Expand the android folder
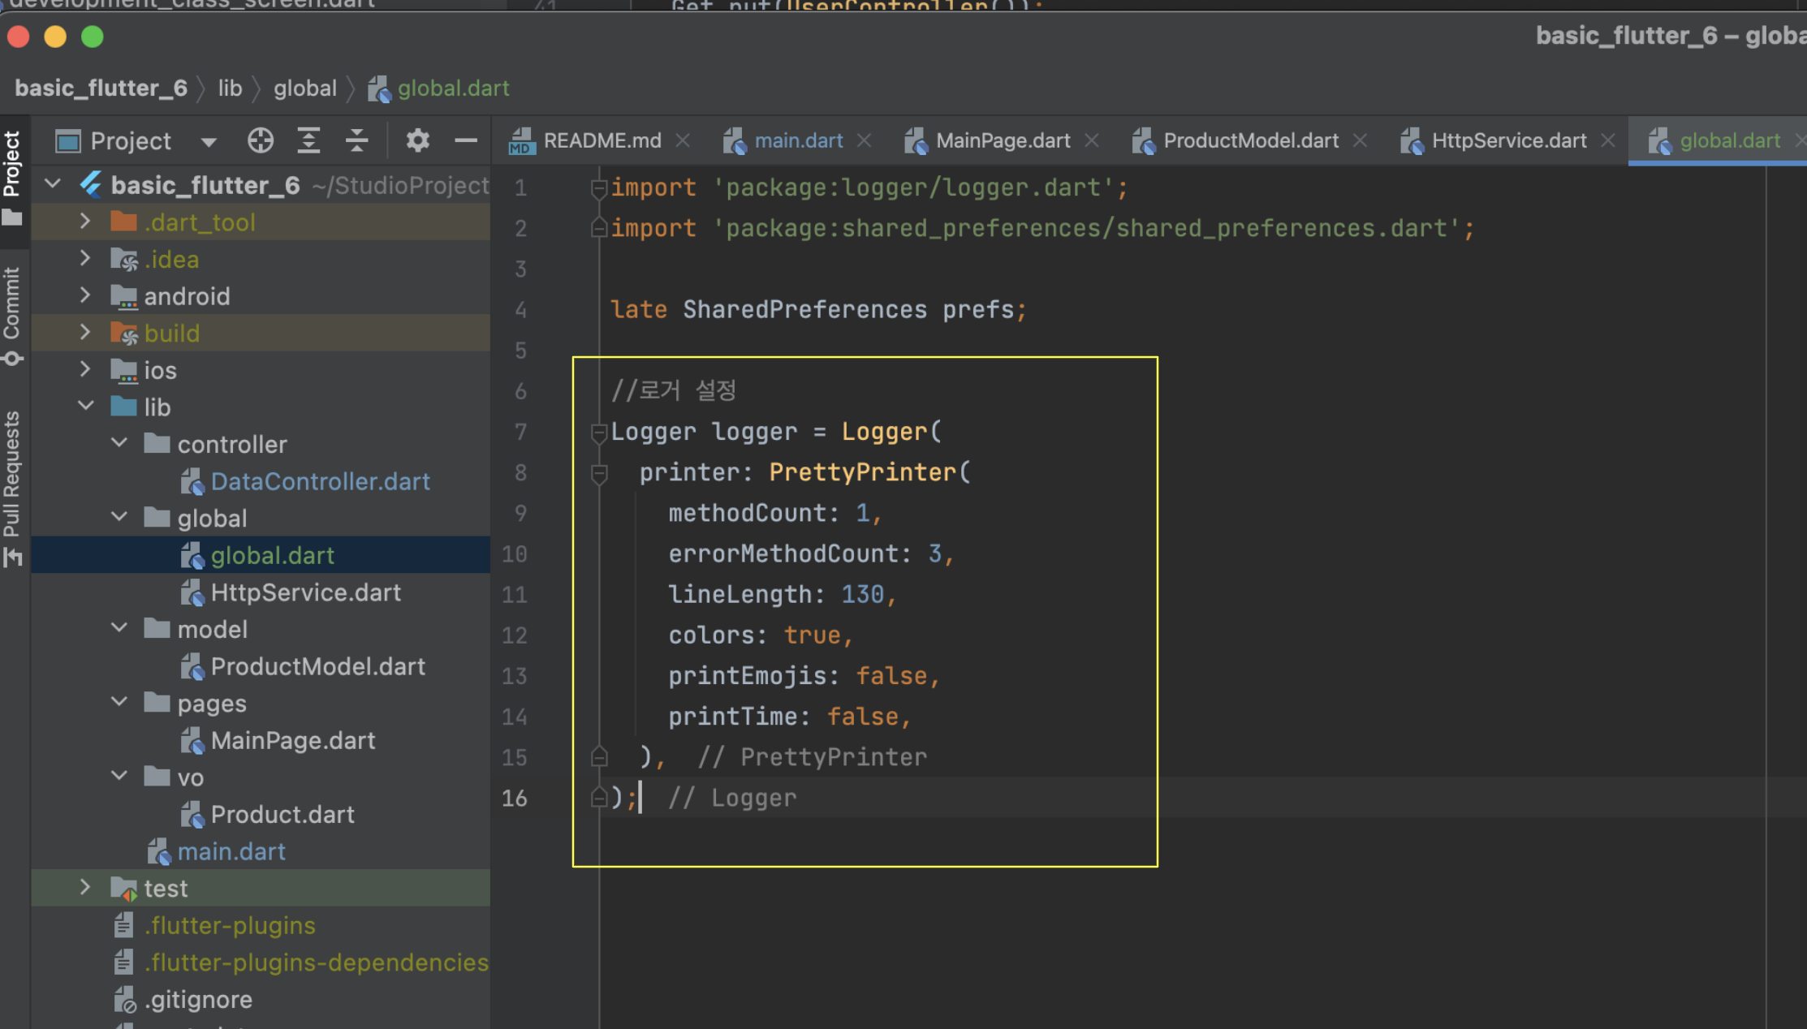 click(85, 295)
